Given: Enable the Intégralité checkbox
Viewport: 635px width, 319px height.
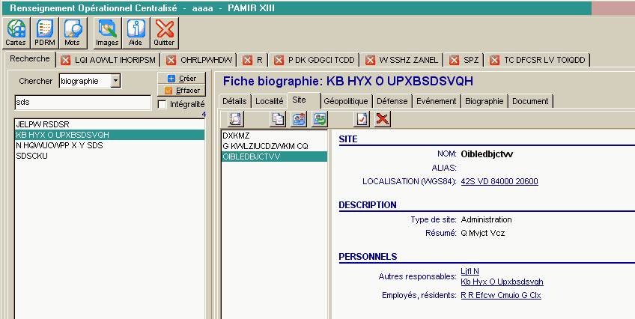Looking at the screenshot, I should [x=162, y=104].
